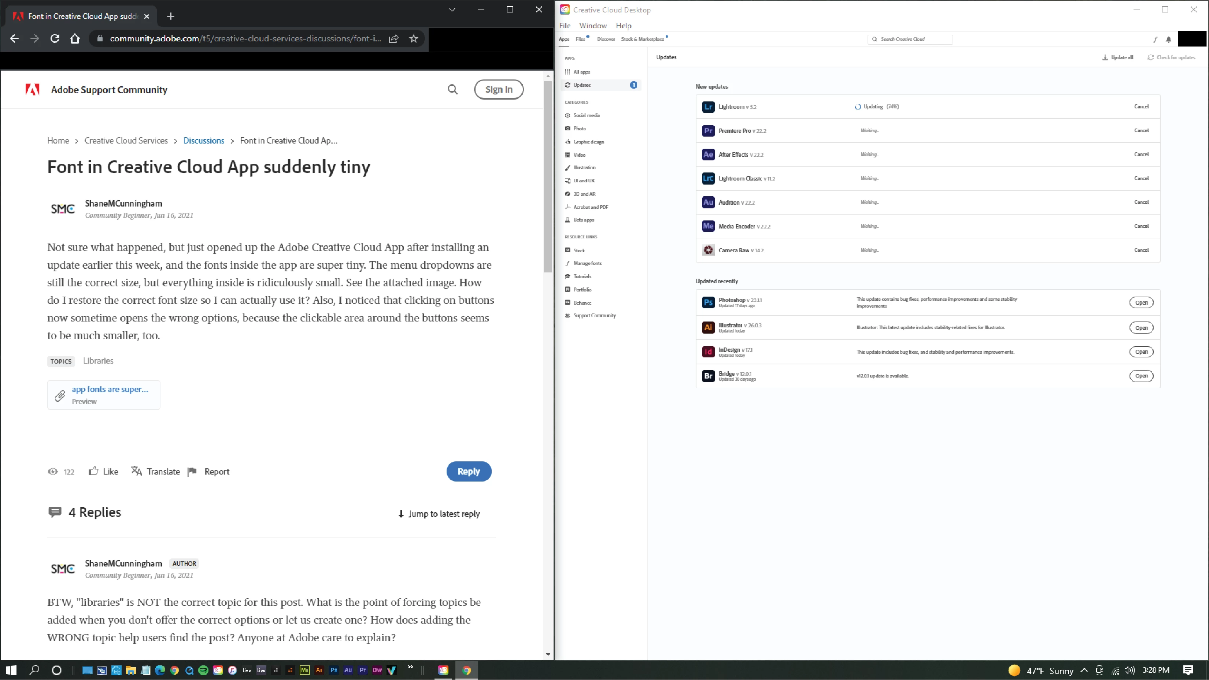Click the search magnifier on Adobe Support Community
Viewport: 1209px width, 680px height.
452,90
